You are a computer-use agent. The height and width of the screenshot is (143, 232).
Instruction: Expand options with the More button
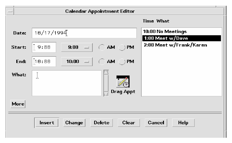[x=18, y=104]
